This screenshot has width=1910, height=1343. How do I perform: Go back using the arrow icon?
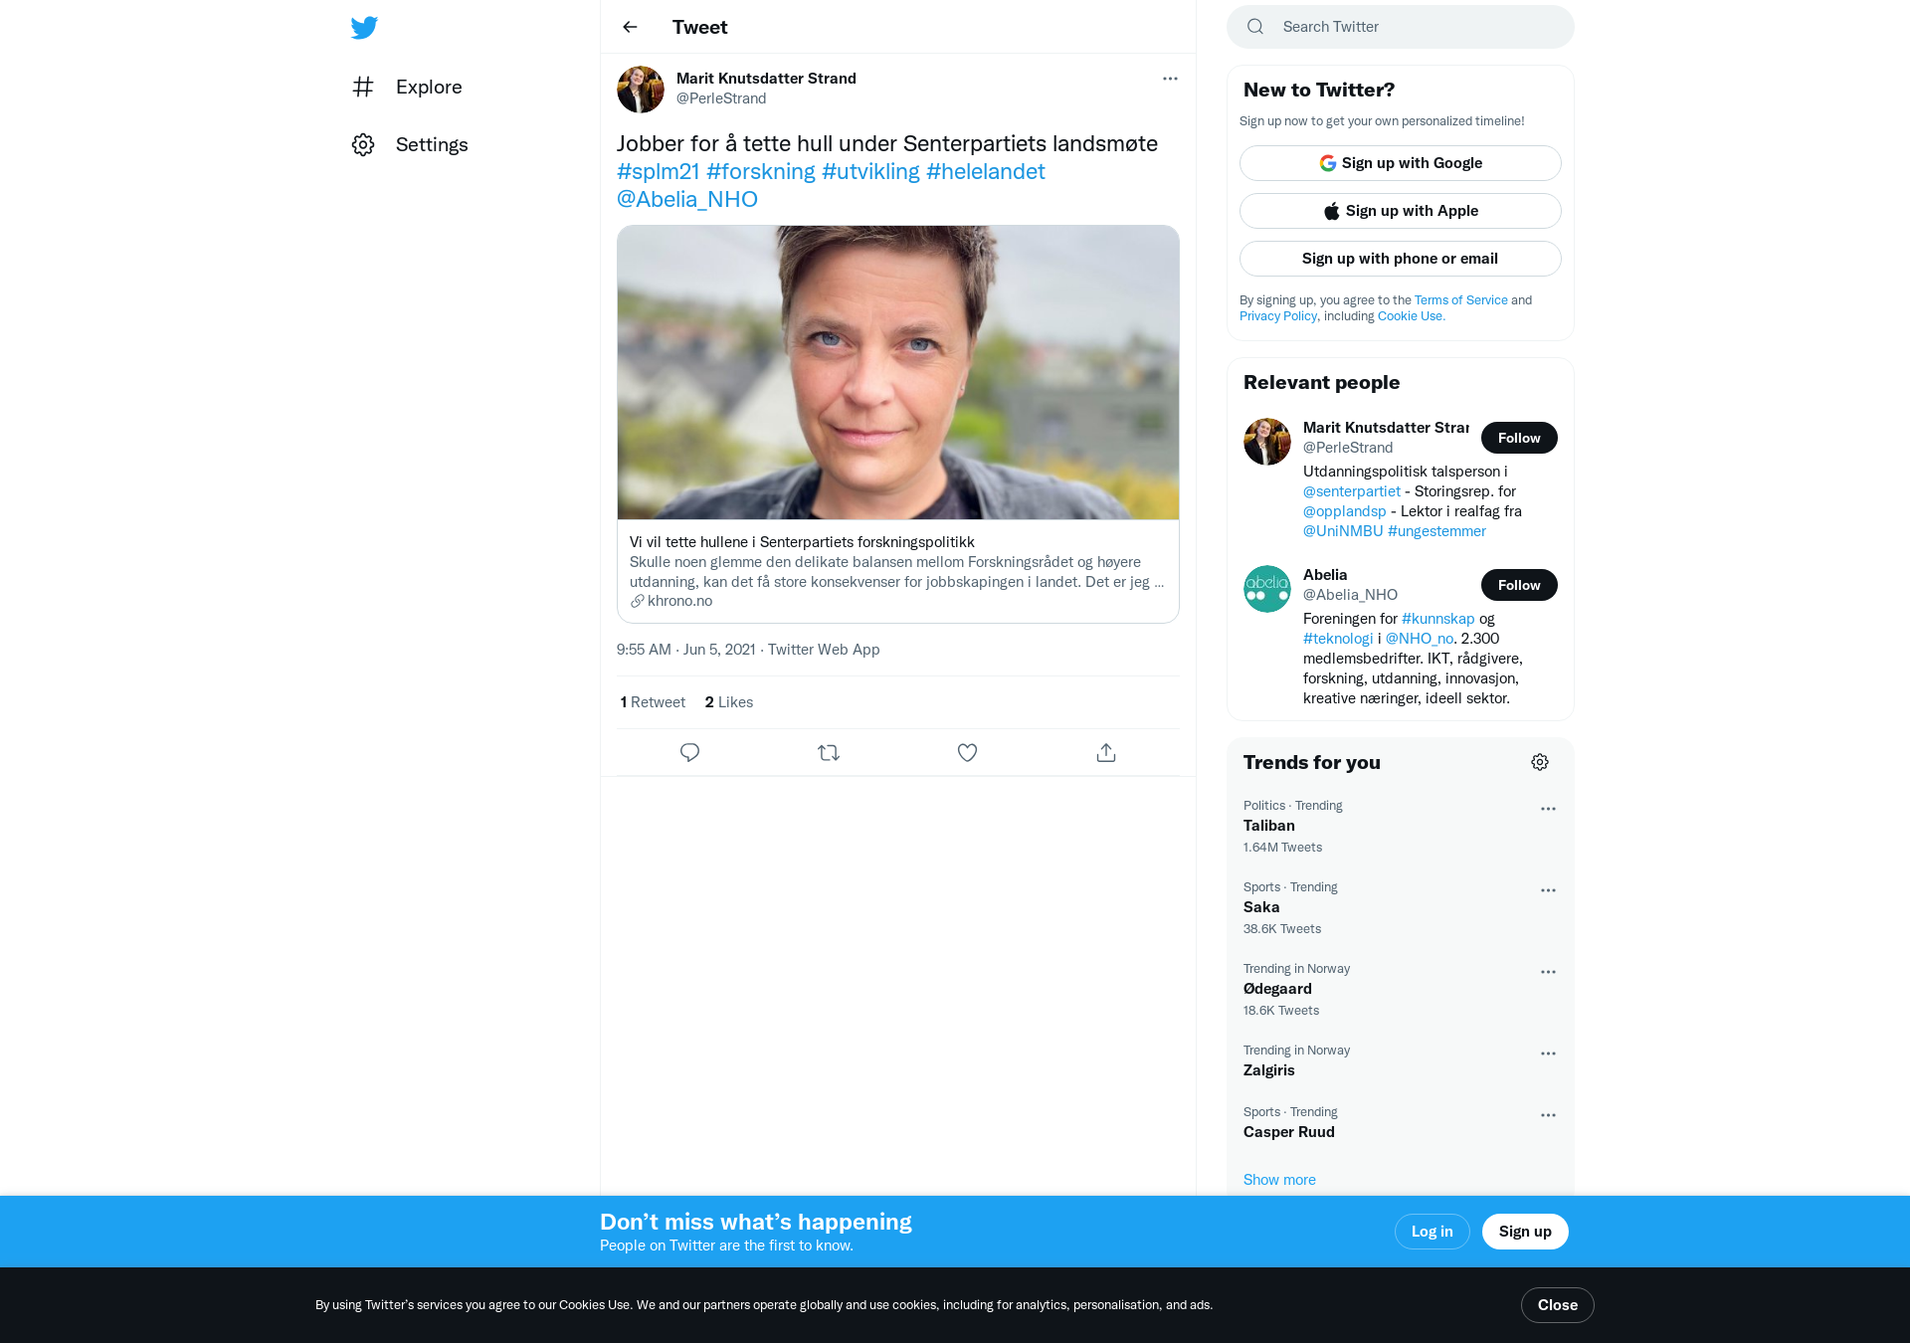point(630,27)
